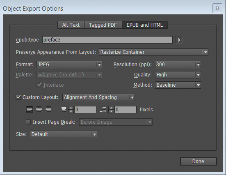Open the Size dropdown set to Default

pos(64,134)
